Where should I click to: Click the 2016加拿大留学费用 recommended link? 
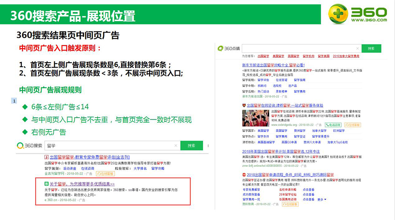coord(346,57)
